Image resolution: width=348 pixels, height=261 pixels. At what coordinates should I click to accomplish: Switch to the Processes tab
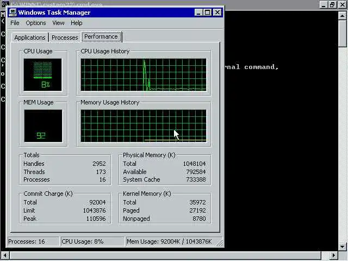coord(65,38)
